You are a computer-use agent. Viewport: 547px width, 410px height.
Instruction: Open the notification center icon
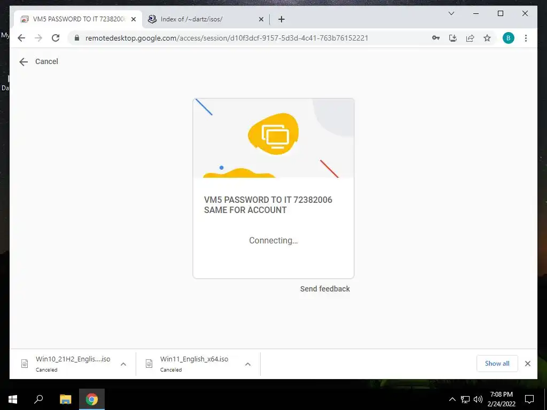529,399
